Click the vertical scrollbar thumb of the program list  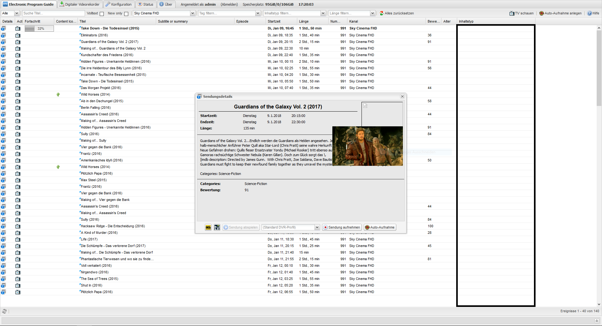tap(599, 69)
